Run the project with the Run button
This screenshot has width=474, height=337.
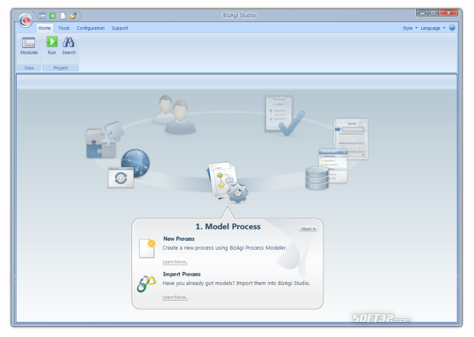[51, 46]
